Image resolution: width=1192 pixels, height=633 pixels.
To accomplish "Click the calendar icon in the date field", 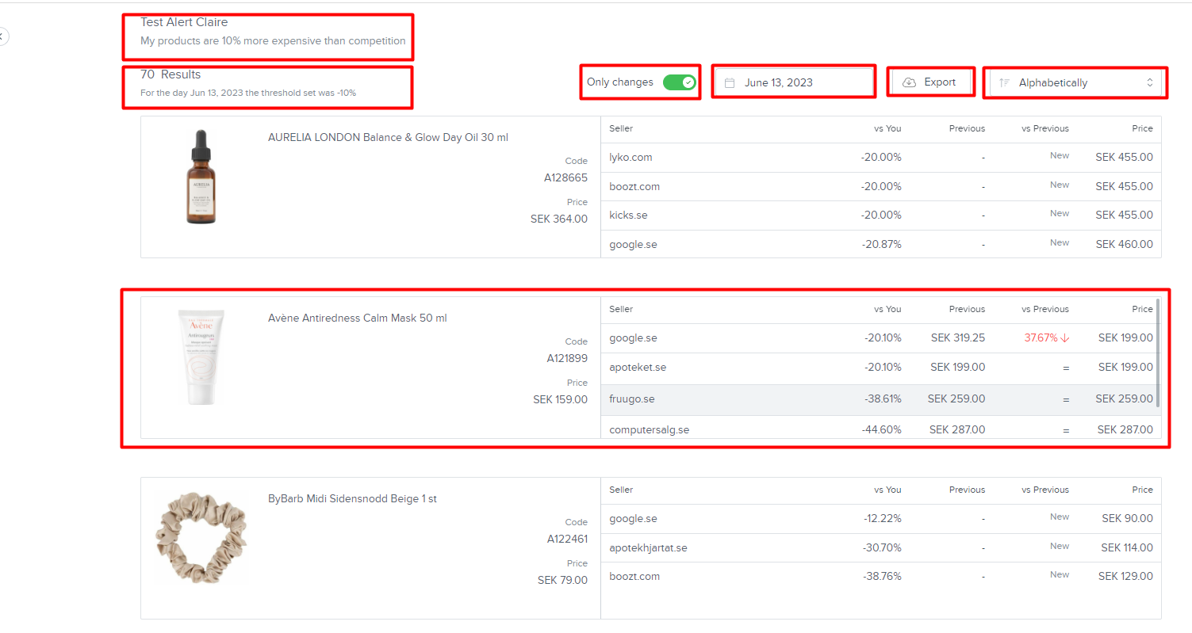I will click(730, 82).
